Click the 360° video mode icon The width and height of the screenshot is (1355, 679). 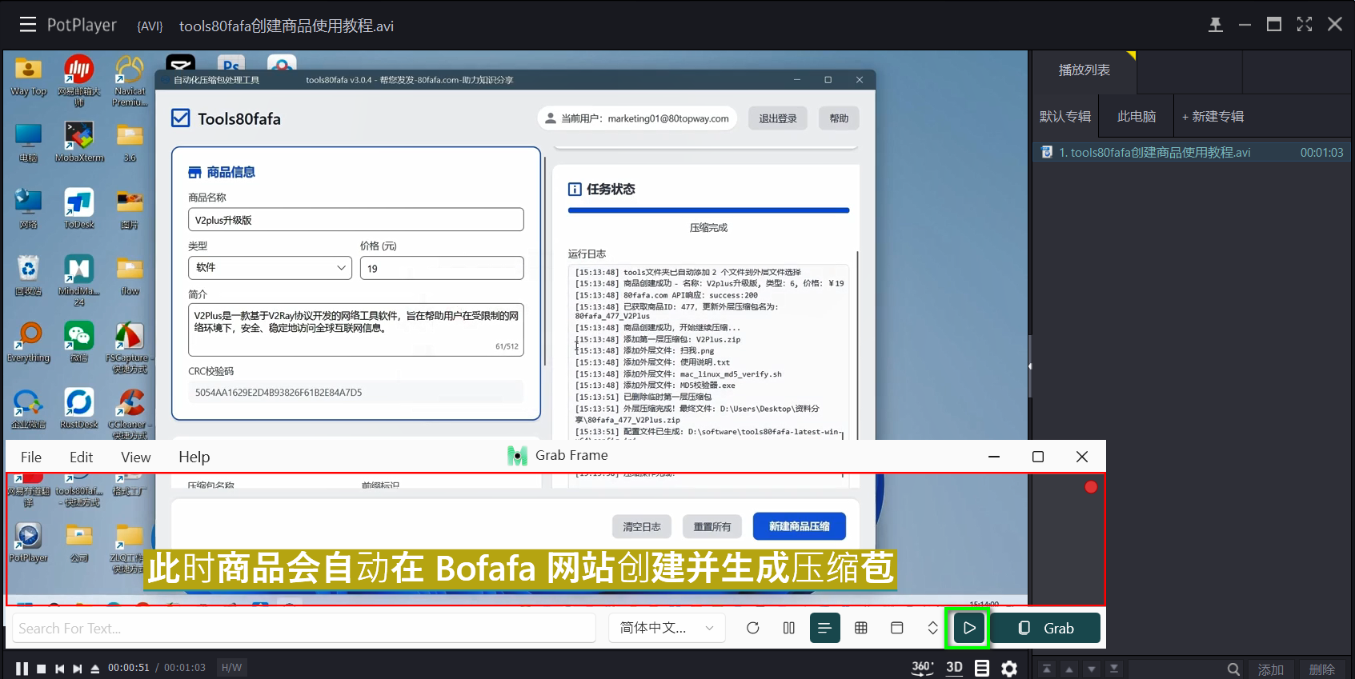[x=922, y=668]
